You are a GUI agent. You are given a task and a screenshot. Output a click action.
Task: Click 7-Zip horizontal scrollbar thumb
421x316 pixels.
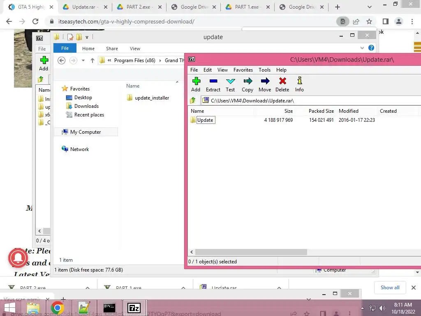[x=251, y=252]
